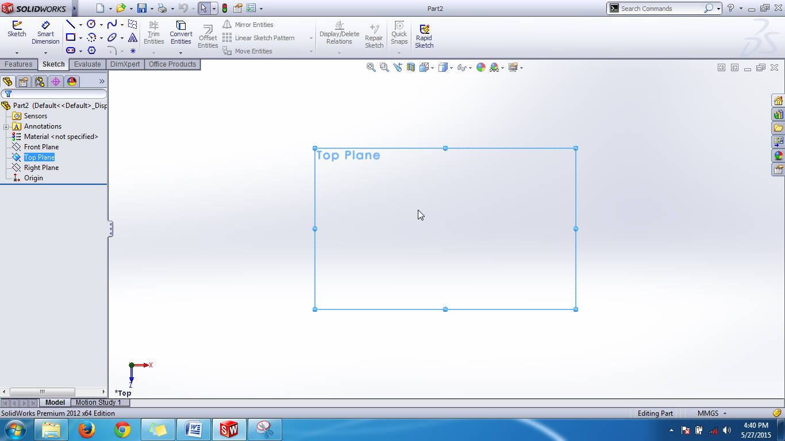Click the Mirror Entities command
Viewport: 785px width, 441px height.
[253, 24]
